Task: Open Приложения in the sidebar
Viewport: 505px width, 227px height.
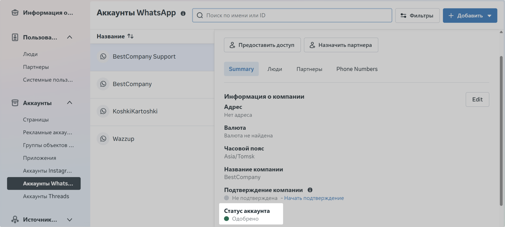Action: point(40,158)
